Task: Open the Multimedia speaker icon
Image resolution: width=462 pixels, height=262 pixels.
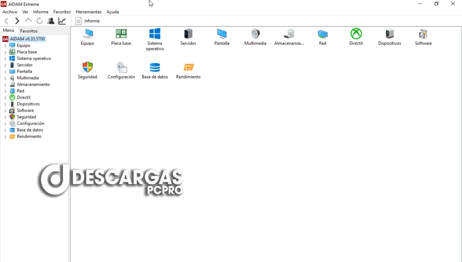Action: point(255,34)
